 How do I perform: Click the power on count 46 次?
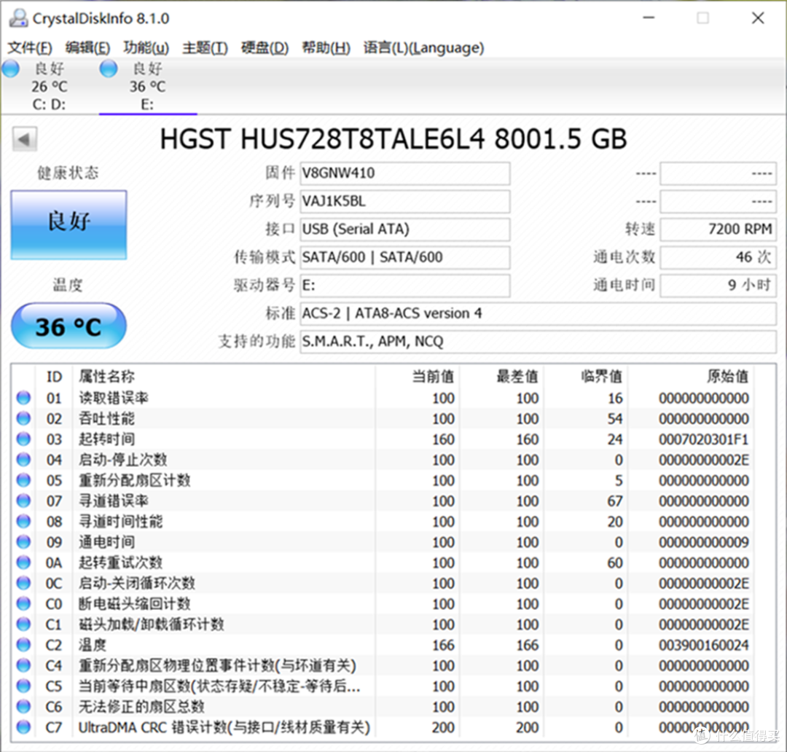(719, 257)
